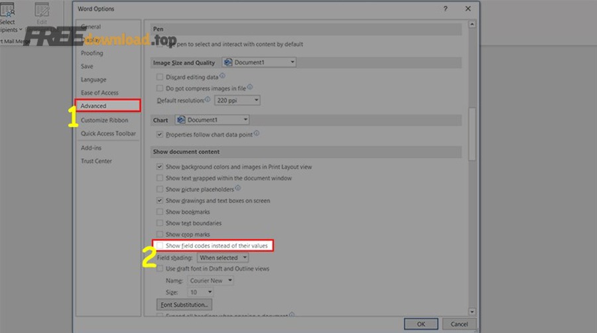The image size is (597, 333).
Task: Open Chart document dropdown
Action: 212,119
